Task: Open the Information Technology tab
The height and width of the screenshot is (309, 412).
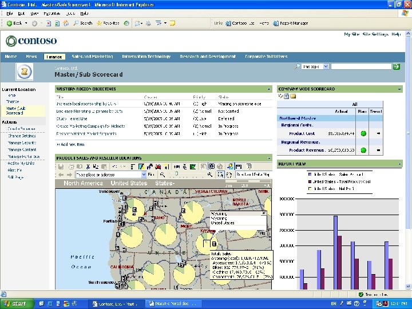Action: (146, 57)
